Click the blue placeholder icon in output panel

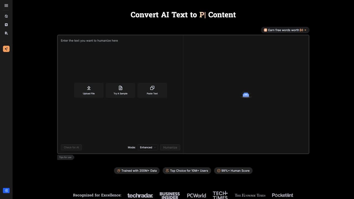coord(246,95)
